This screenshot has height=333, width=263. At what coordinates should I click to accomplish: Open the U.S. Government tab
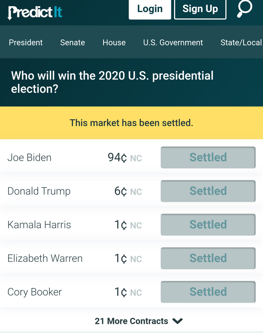[173, 42]
